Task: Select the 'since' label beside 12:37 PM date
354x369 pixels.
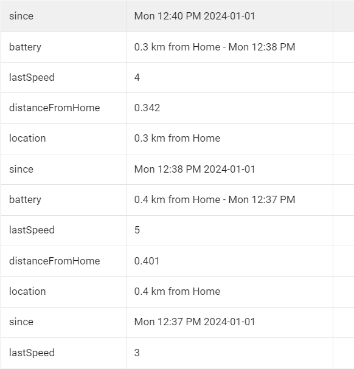Action: point(21,322)
